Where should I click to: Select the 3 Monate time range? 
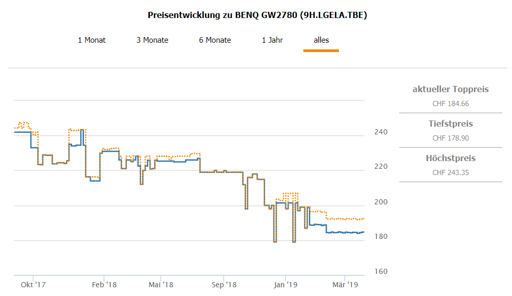[x=152, y=40]
